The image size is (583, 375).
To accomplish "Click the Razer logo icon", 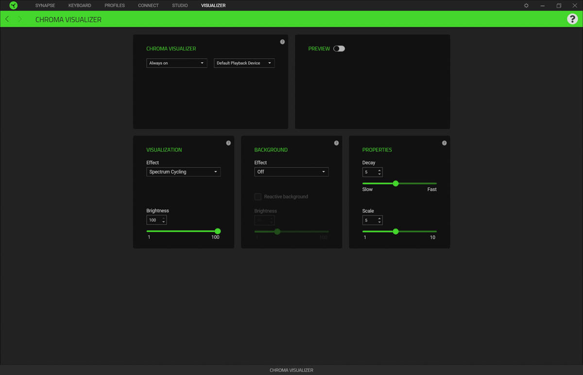I will [x=14, y=5].
